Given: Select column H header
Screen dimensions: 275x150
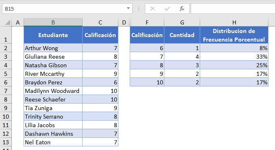Looking at the screenshot, I should coord(234,22).
